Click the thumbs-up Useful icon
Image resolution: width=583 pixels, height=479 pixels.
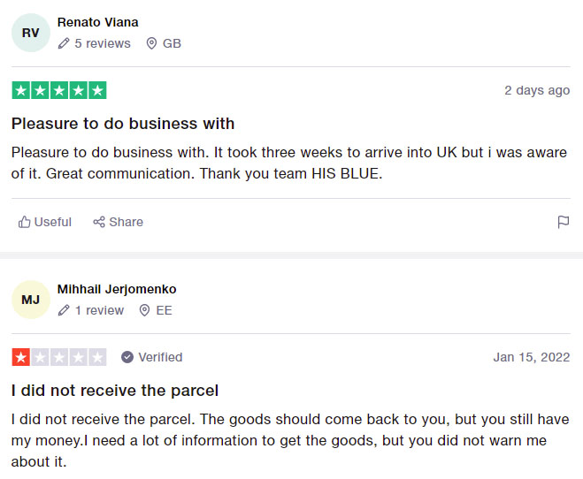(x=25, y=222)
